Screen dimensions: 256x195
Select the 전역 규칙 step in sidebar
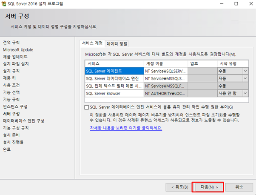click(x=11, y=43)
